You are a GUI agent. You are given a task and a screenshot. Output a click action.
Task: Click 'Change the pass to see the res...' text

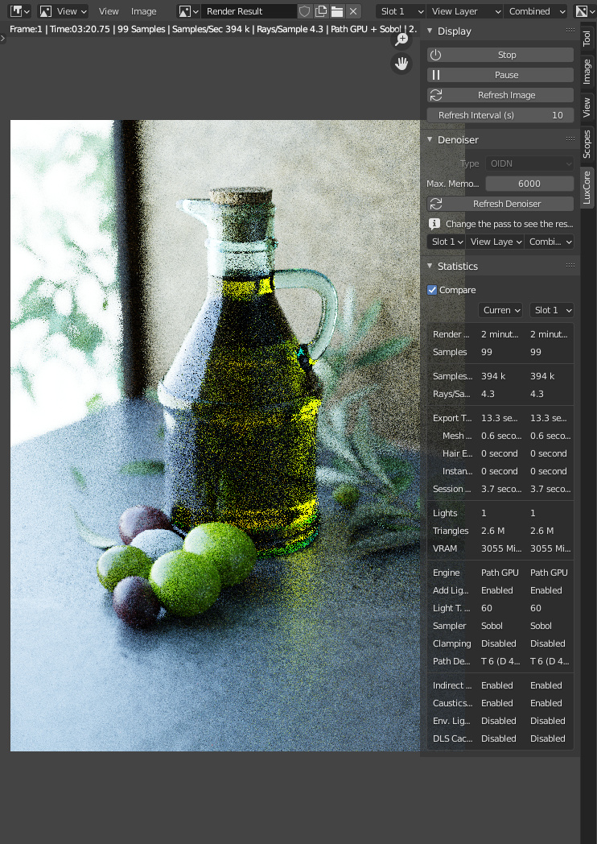pos(509,224)
